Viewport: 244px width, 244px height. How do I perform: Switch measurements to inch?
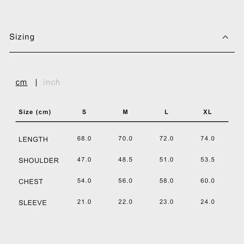pos(52,82)
